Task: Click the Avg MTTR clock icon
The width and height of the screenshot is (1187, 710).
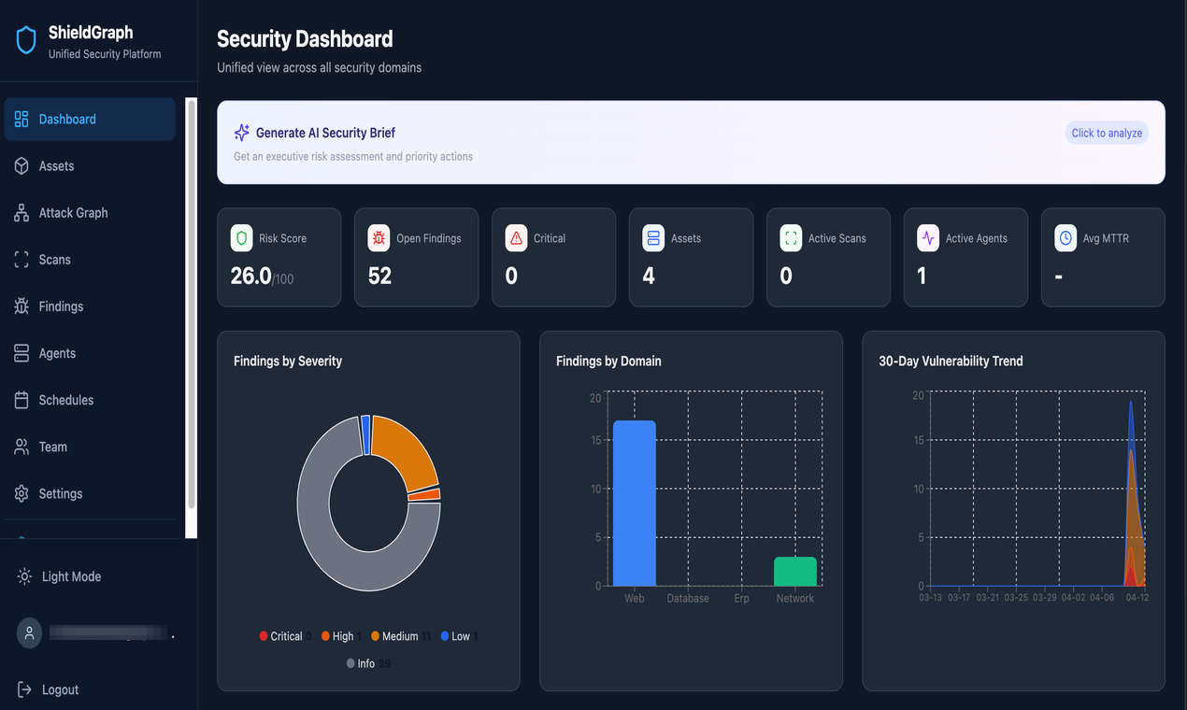Action: point(1065,237)
